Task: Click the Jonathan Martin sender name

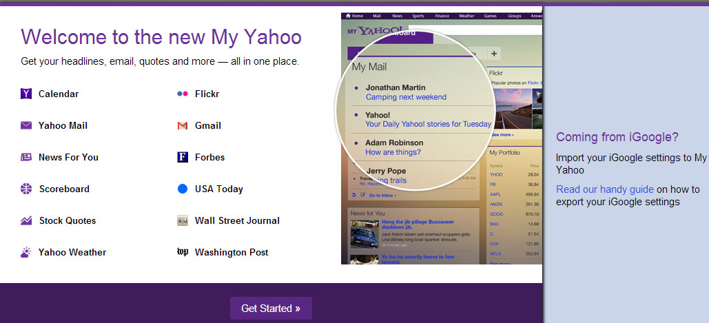Action: pos(395,87)
